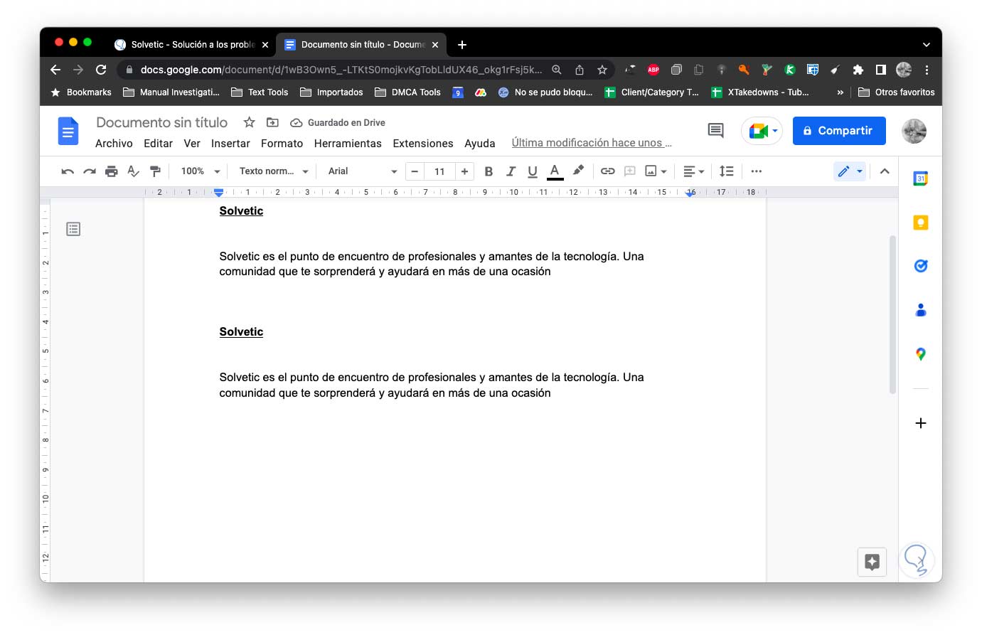Show more toolbar options (three dots)

pyautogui.click(x=757, y=171)
